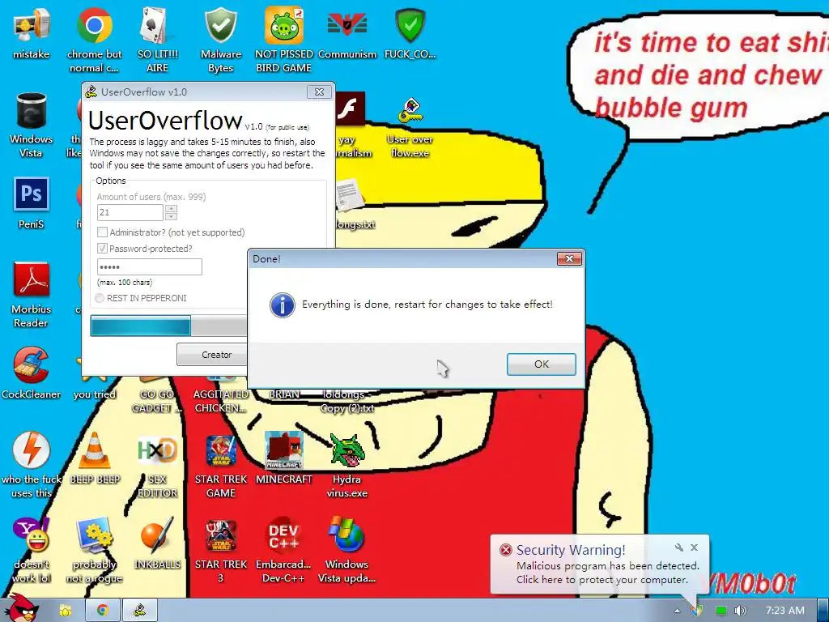Select the Yahoo 'doesn't work lol' icon
The height and width of the screenshot is (622, 829).
(x=32, y=535)
